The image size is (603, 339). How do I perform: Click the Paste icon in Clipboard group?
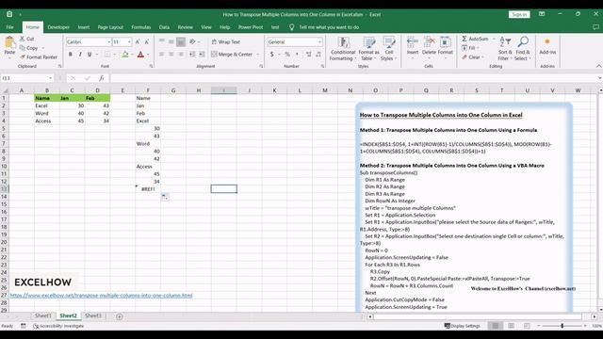coord(9,43)
